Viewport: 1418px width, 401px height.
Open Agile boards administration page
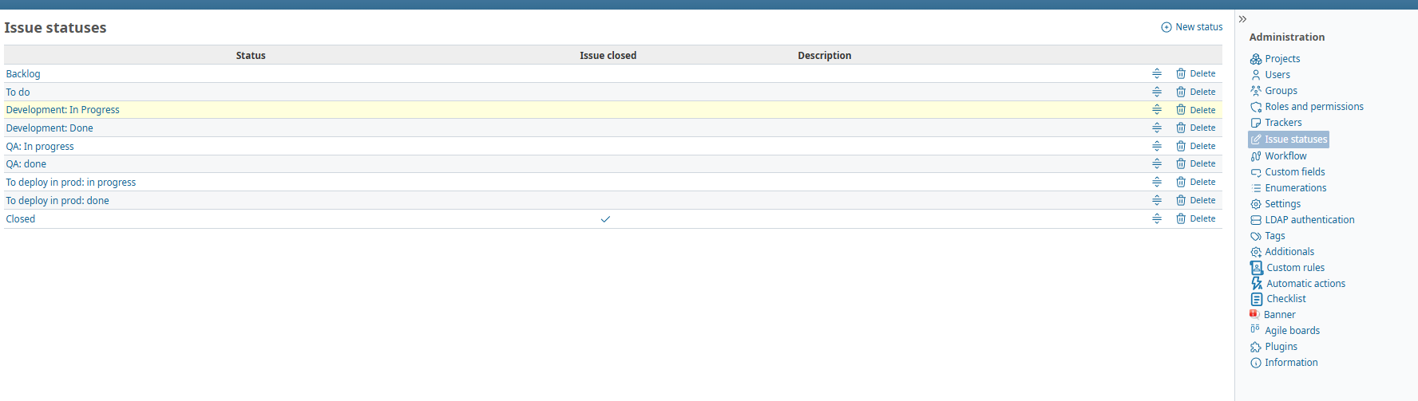(1292, 331)
